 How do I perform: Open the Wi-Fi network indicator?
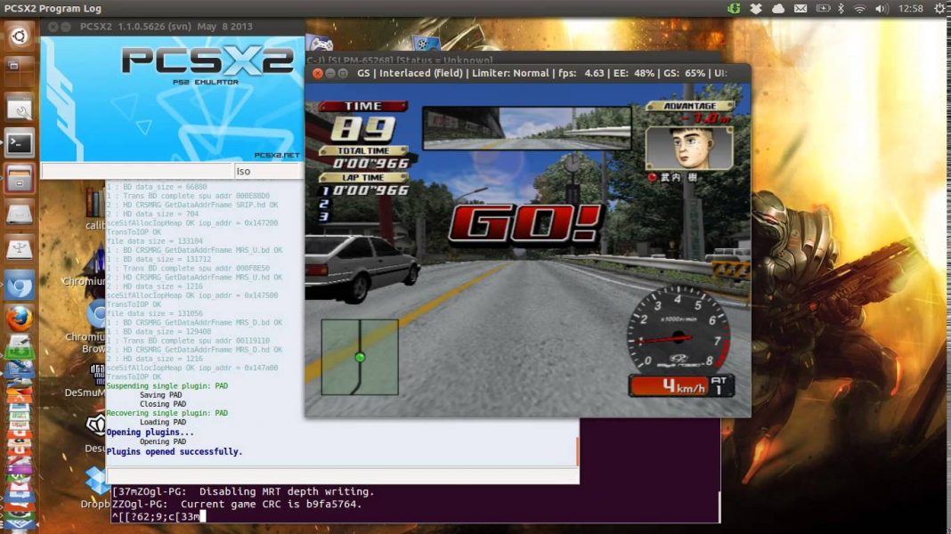pyautogui.click(x=859, y=9)
